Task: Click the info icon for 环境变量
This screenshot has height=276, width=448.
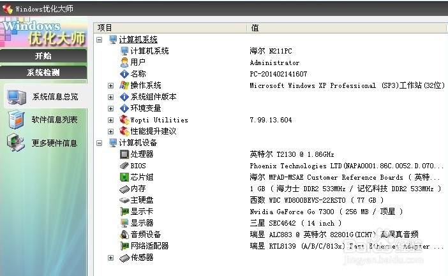Action: tap(124, 108)
